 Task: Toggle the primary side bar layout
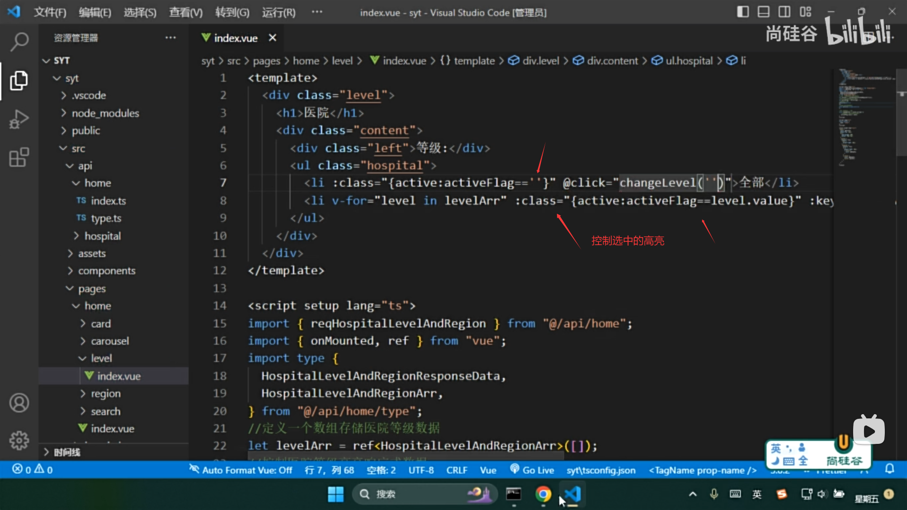pos(743,12)
